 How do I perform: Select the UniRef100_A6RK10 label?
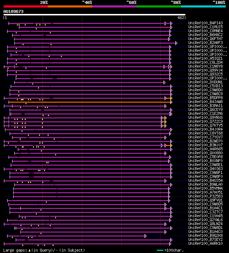[205, 243]
